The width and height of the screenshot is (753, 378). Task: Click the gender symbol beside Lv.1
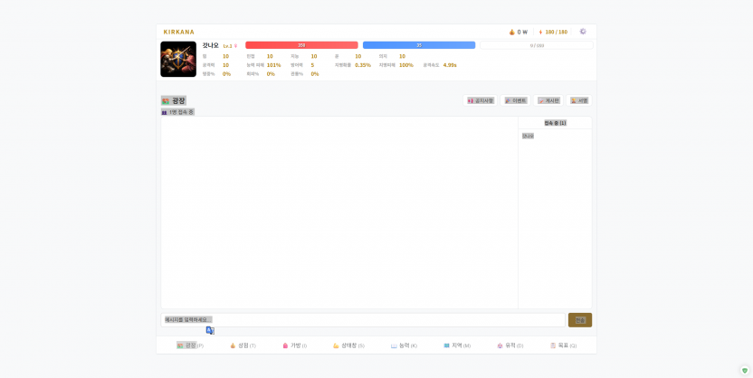[236, 46]
